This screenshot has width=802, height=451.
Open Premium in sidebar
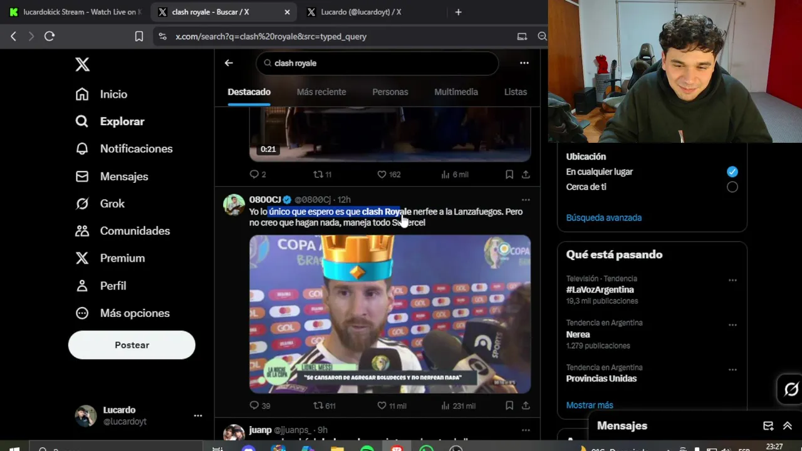coord(110,258)
